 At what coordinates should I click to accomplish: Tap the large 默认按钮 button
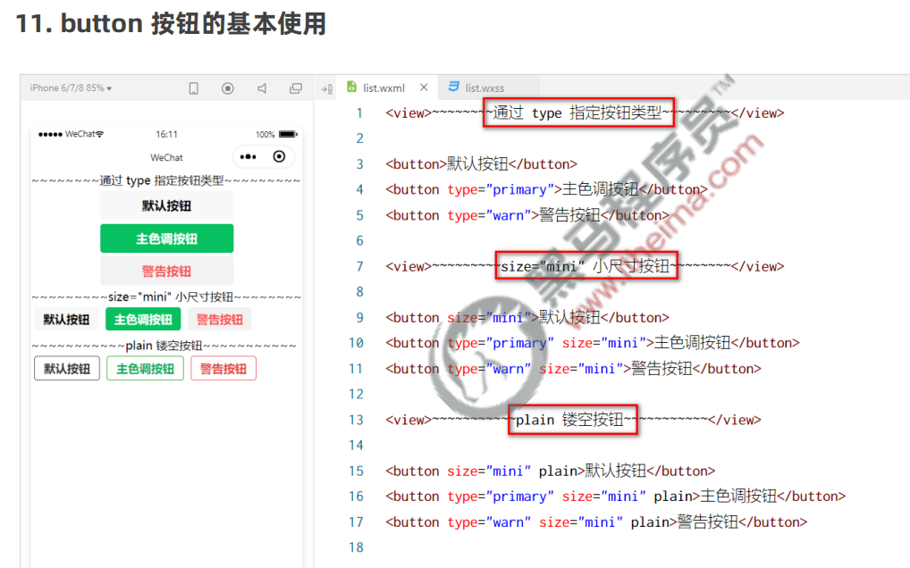coord(166,206)
